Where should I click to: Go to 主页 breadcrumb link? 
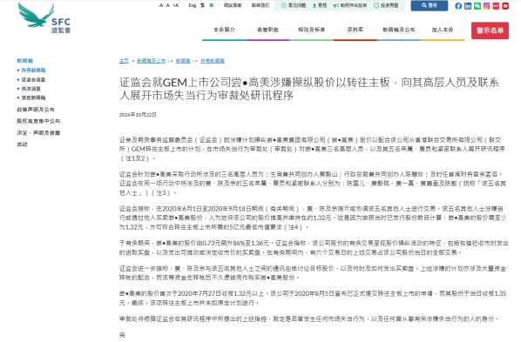point(124,61)
